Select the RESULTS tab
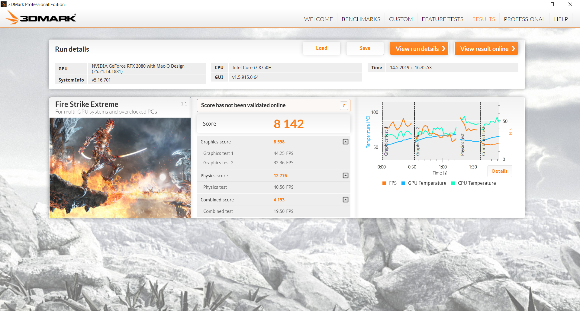Image resolution: width=580 pixels, height=311 pixels. tap(484, 19)
